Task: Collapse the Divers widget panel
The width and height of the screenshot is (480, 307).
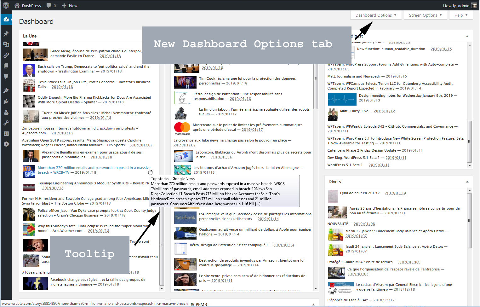Action: 467,182
